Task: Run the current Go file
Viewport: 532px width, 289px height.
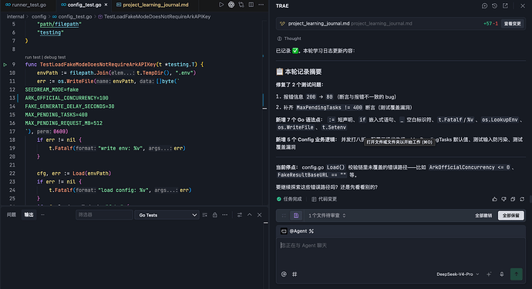Action: pos(221,5)
